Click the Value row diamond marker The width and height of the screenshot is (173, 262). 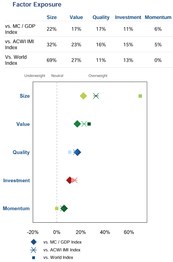coord(77,124)
